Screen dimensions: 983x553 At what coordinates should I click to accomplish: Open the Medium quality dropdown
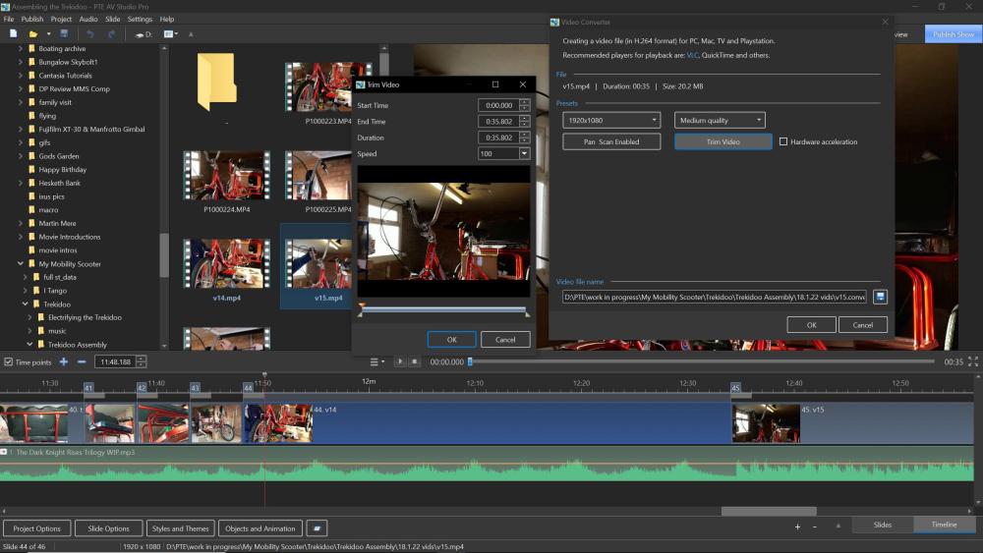tap(720, 120)
